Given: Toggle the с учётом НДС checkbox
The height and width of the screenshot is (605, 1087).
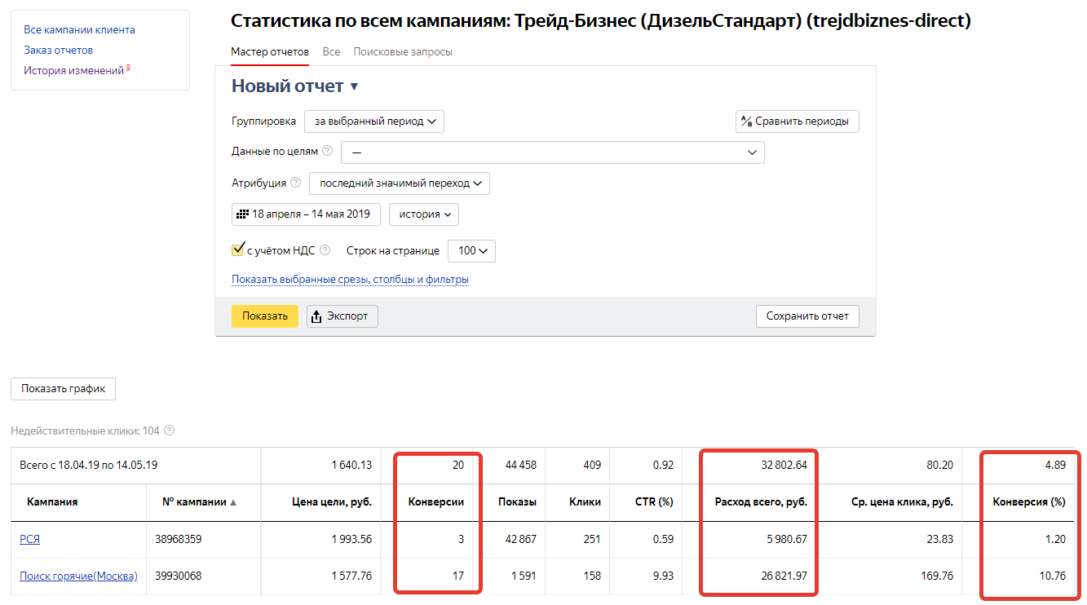Looking at the screenshot, I should pyautogui.click(x=238, y=250).
